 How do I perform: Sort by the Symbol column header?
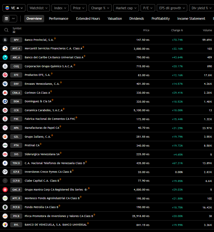[17, 28]
